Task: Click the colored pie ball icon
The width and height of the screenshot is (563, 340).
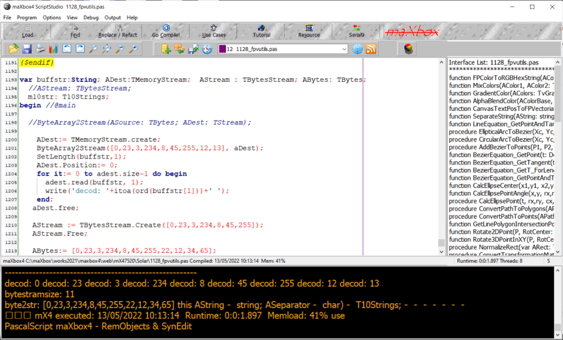Action: click(x=408, y=49)
